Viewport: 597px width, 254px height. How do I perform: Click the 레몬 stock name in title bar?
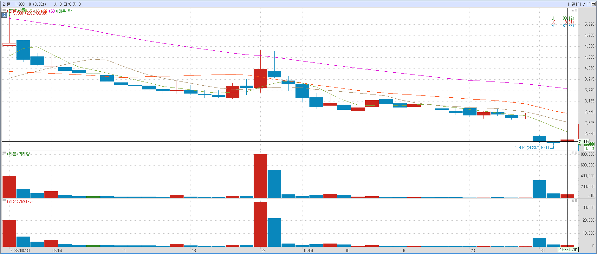pos(6,4)
